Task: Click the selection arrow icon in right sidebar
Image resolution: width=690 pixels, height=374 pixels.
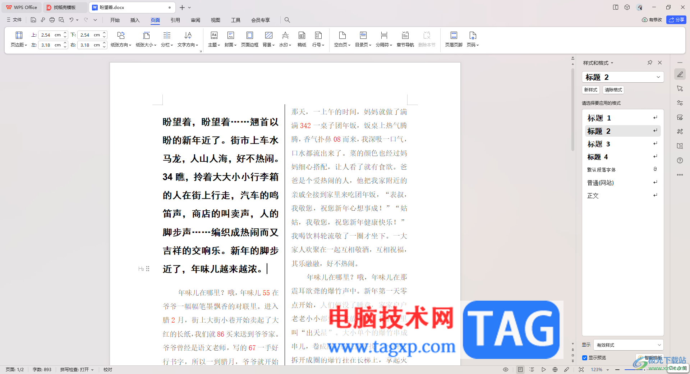Action: point(680,88)
